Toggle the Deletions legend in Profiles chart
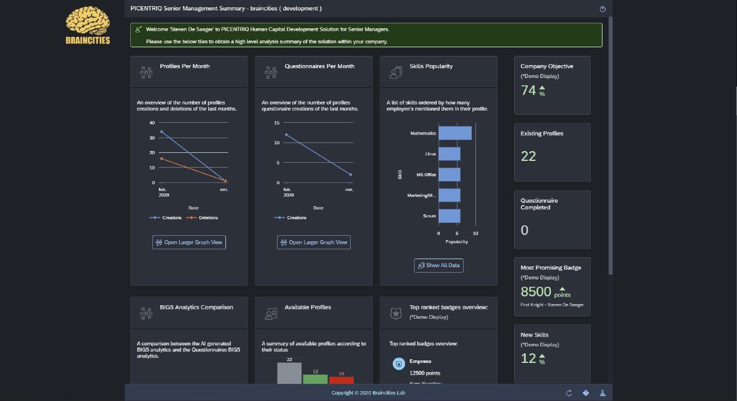The height and width of the screenshot is (401, 737). [203, 217]
